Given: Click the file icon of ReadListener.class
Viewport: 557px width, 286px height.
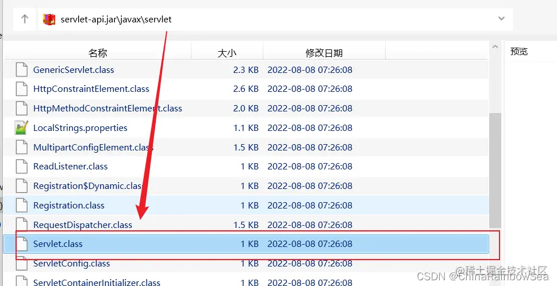Looking at the screenshot, I should coord(22,167).
